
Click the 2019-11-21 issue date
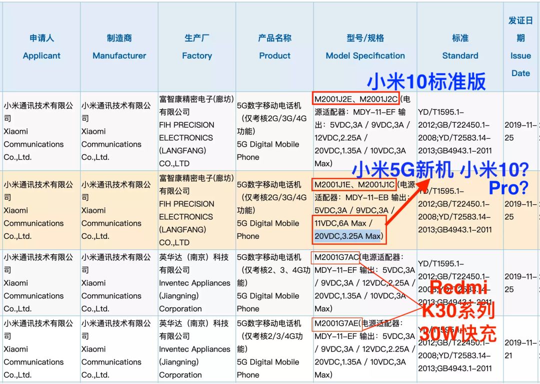[520, 349]
